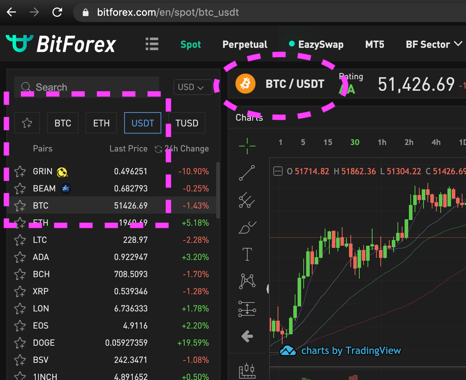
Task: Open charts by TradingView link
Action: pyautogui.click(x=351, y=351)
